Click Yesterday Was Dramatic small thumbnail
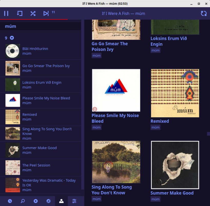The image size is (210, 206). (x=13, y=185)
